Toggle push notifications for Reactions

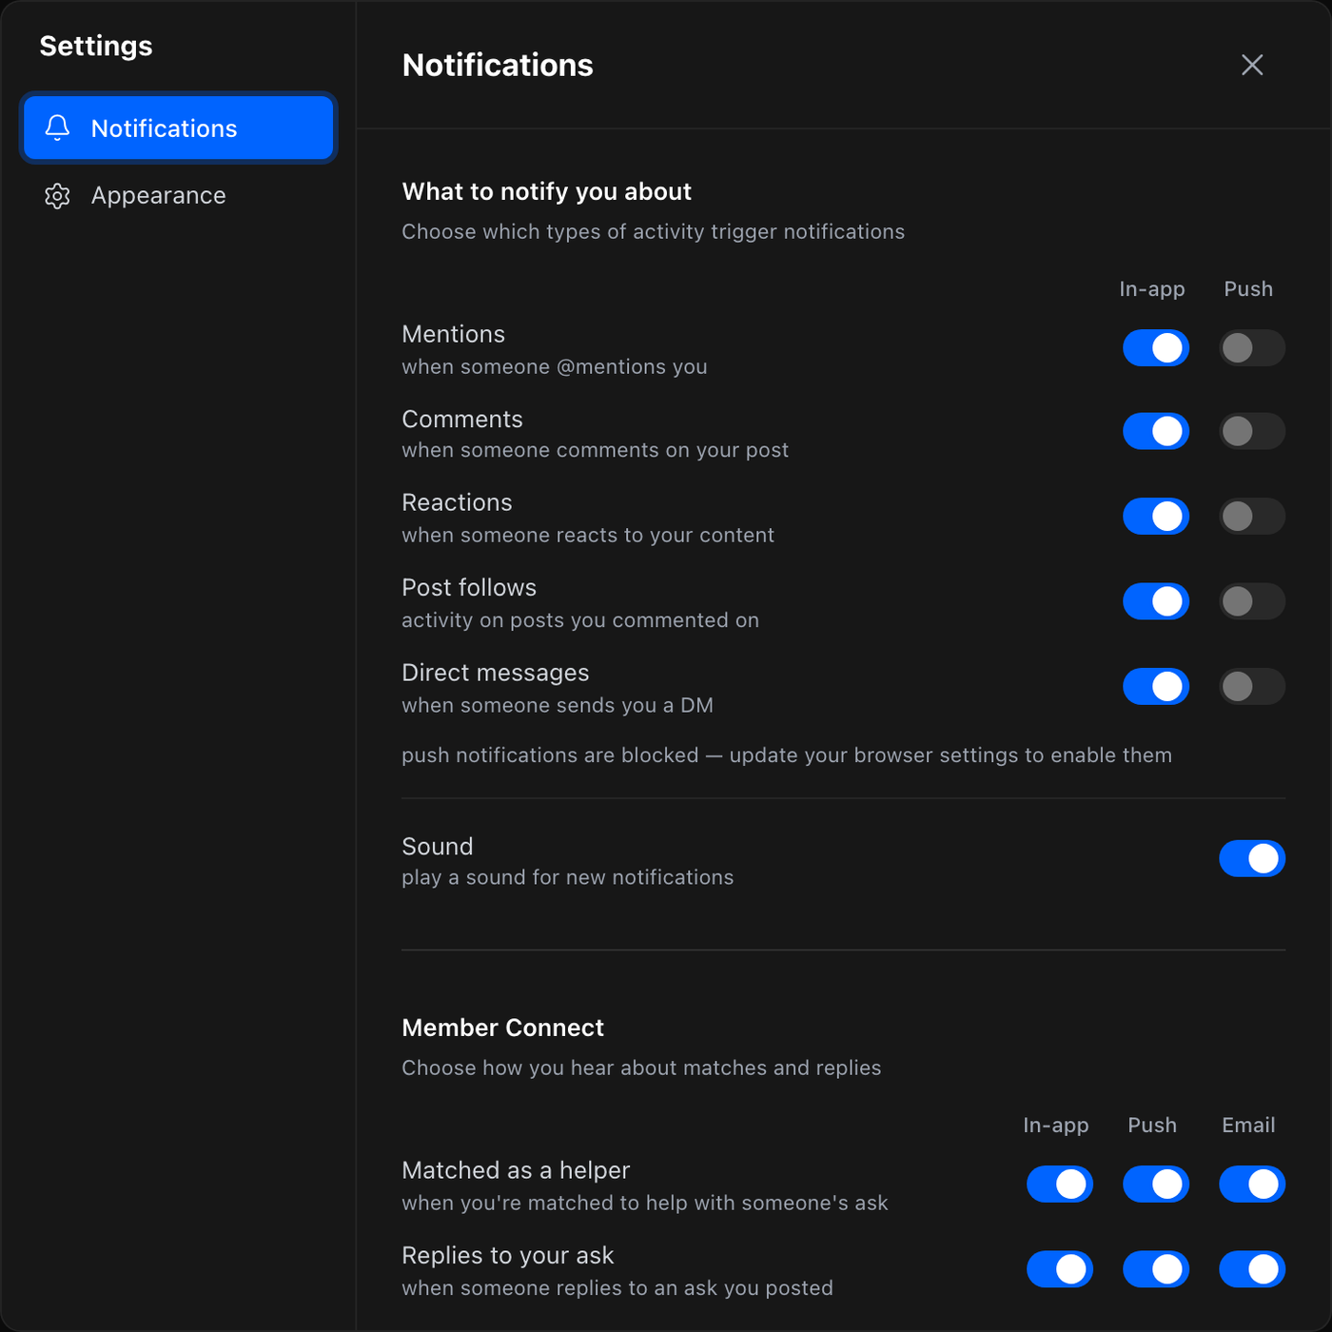coord(1252,517)
